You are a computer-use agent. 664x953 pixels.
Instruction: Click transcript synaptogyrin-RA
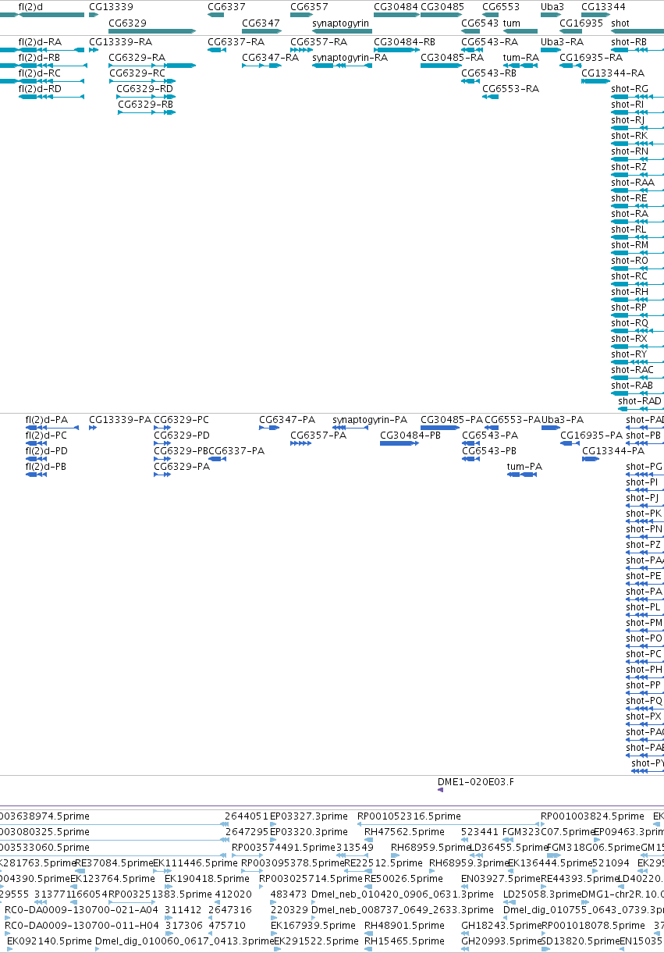pyautogui.click(x=350, y=58)
